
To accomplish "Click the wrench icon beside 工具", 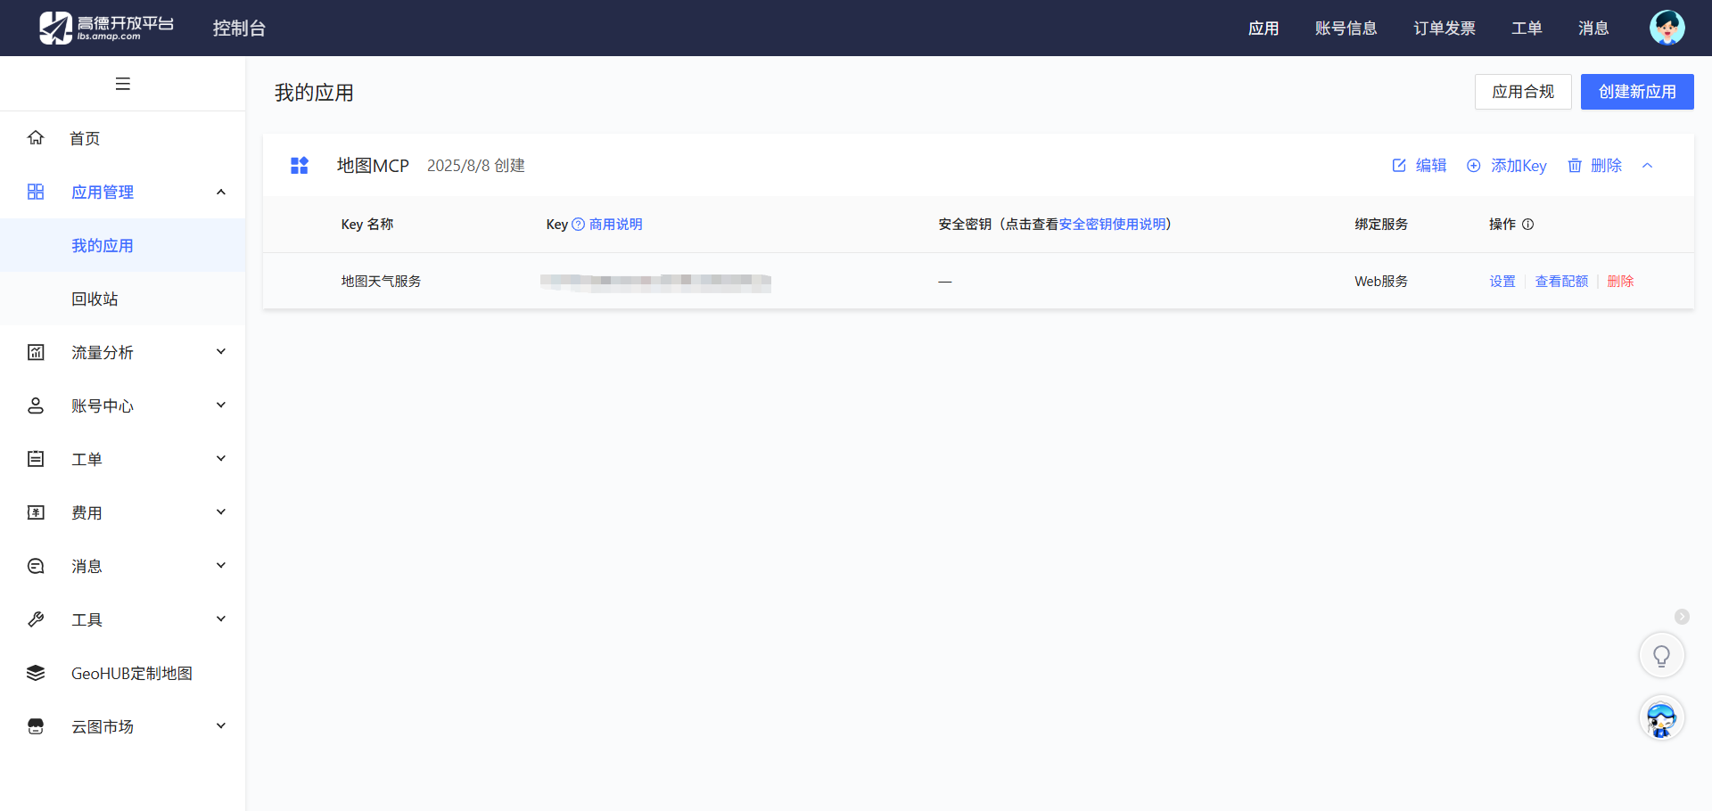I will 36,619.
